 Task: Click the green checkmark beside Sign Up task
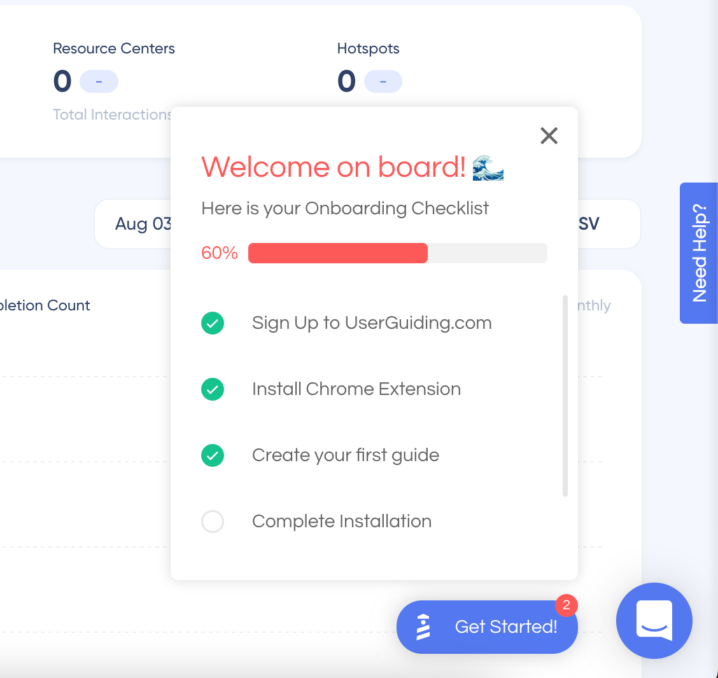point(213,323)
